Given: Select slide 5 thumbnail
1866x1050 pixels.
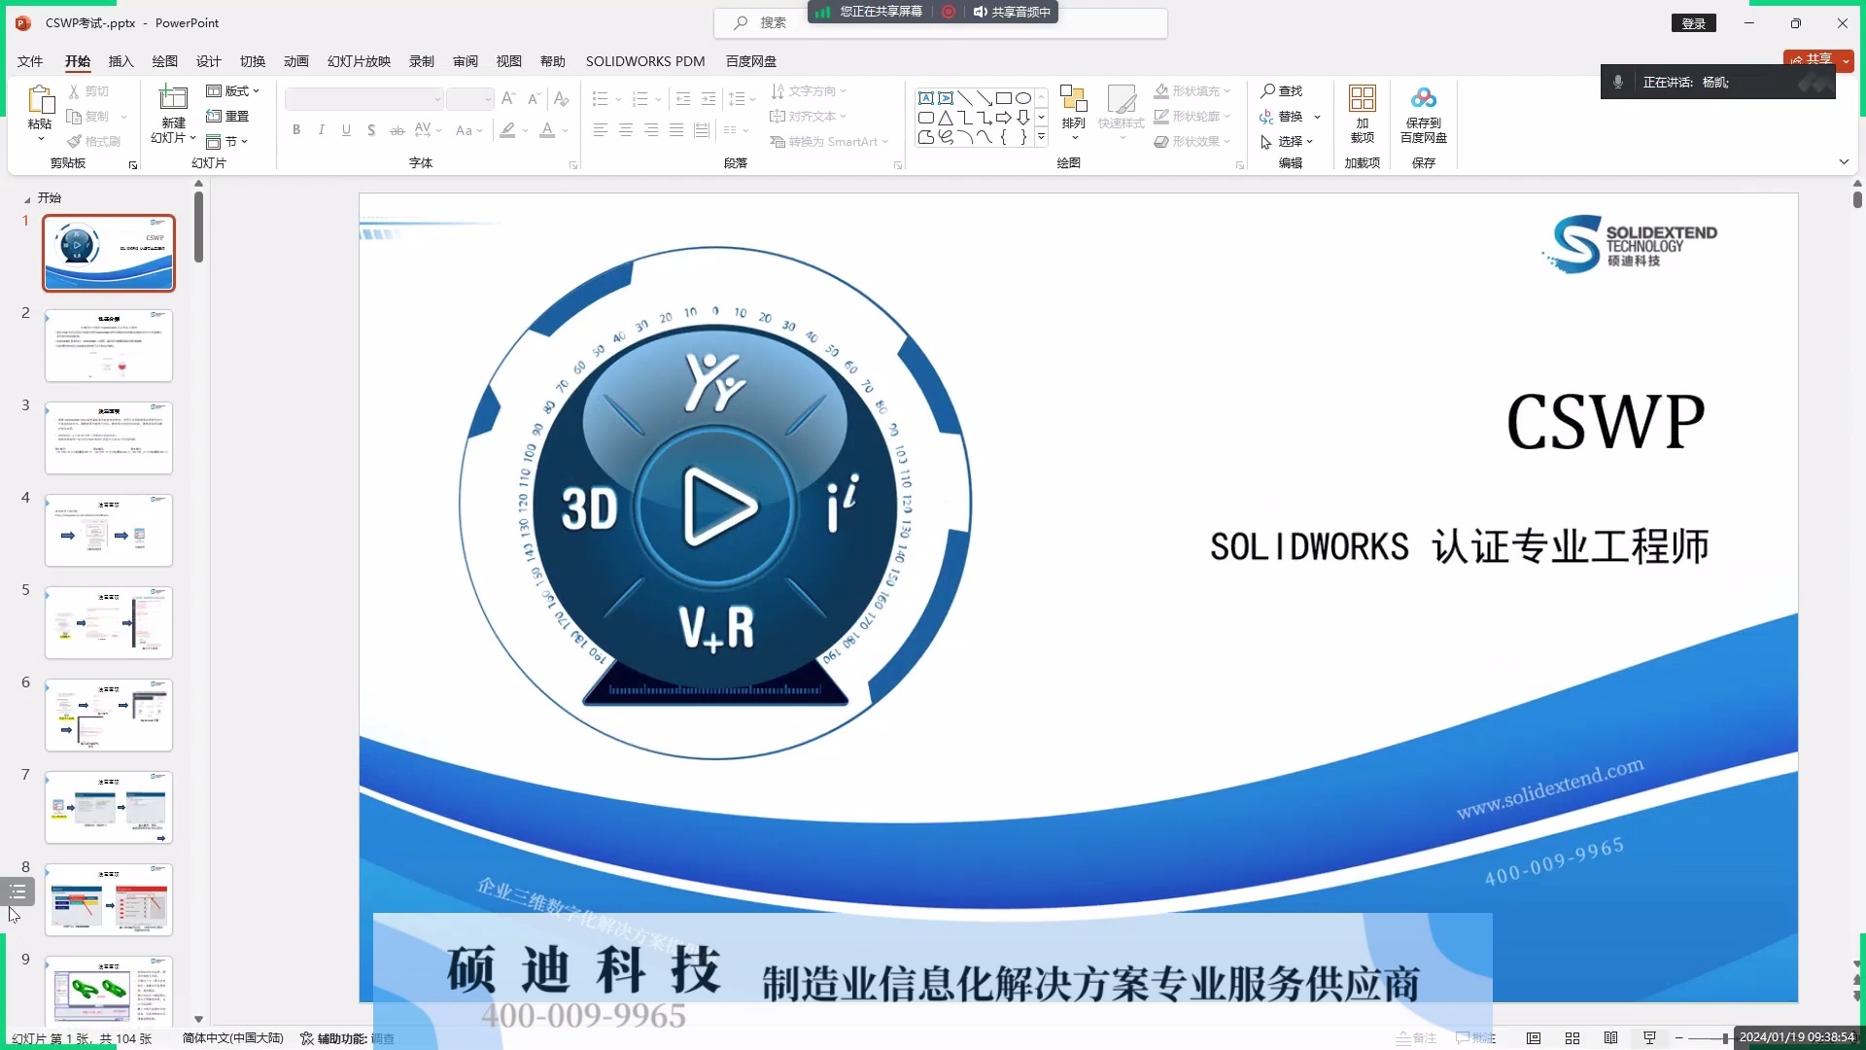Looking at the screenshot, I should pyautogui.click(x=109, y=622).
